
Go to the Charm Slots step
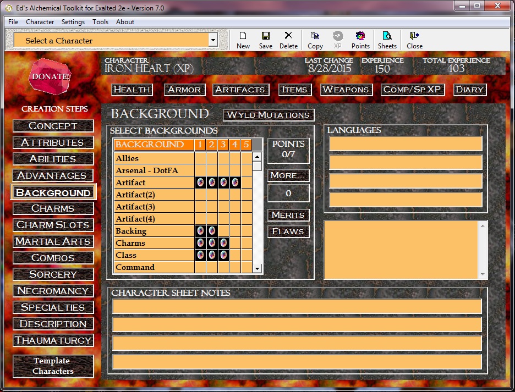[x=53, y=225]
